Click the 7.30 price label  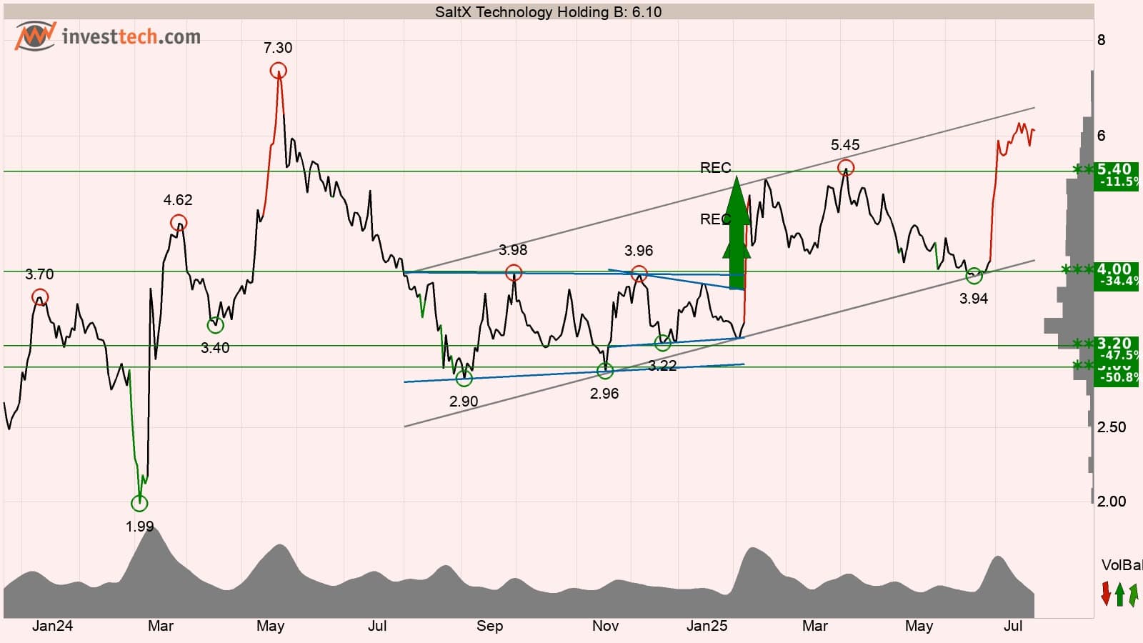(x=278, y=48)
